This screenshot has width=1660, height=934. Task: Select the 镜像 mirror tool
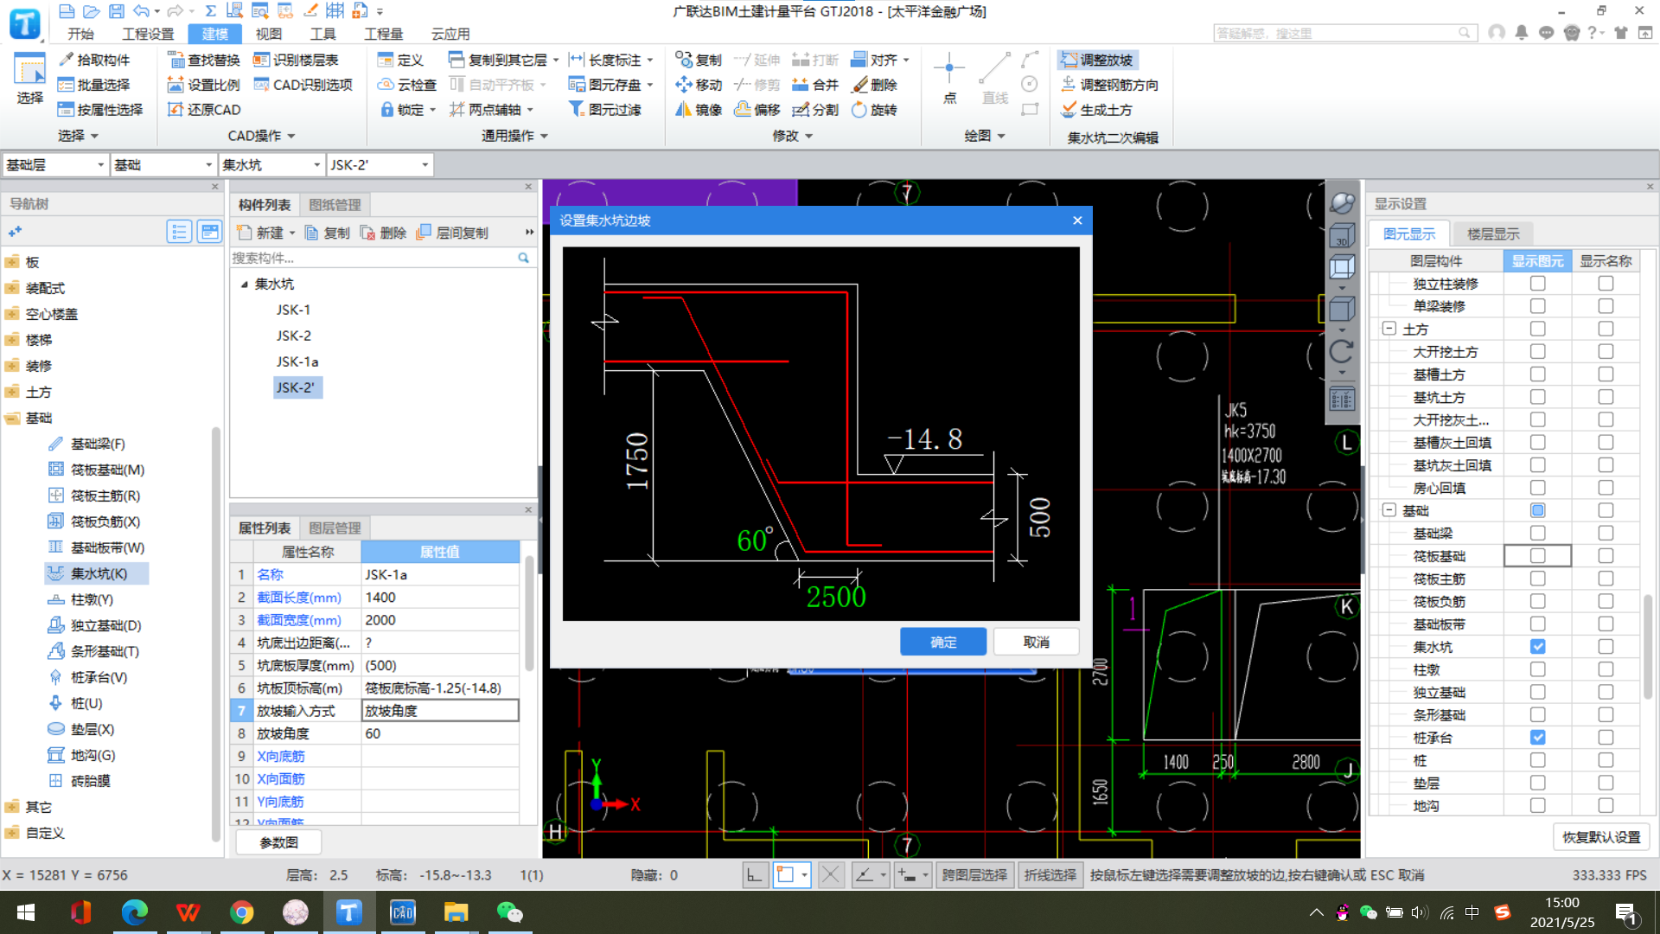pos(684,110)
